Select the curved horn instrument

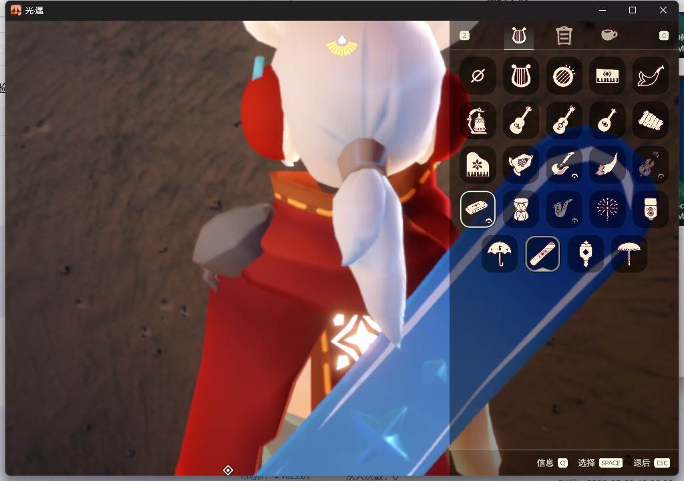pos(651,76)
